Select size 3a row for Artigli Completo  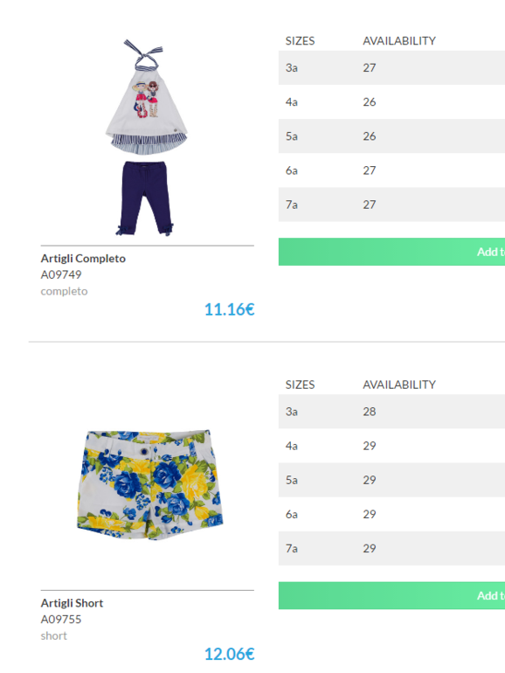(391, 68)
